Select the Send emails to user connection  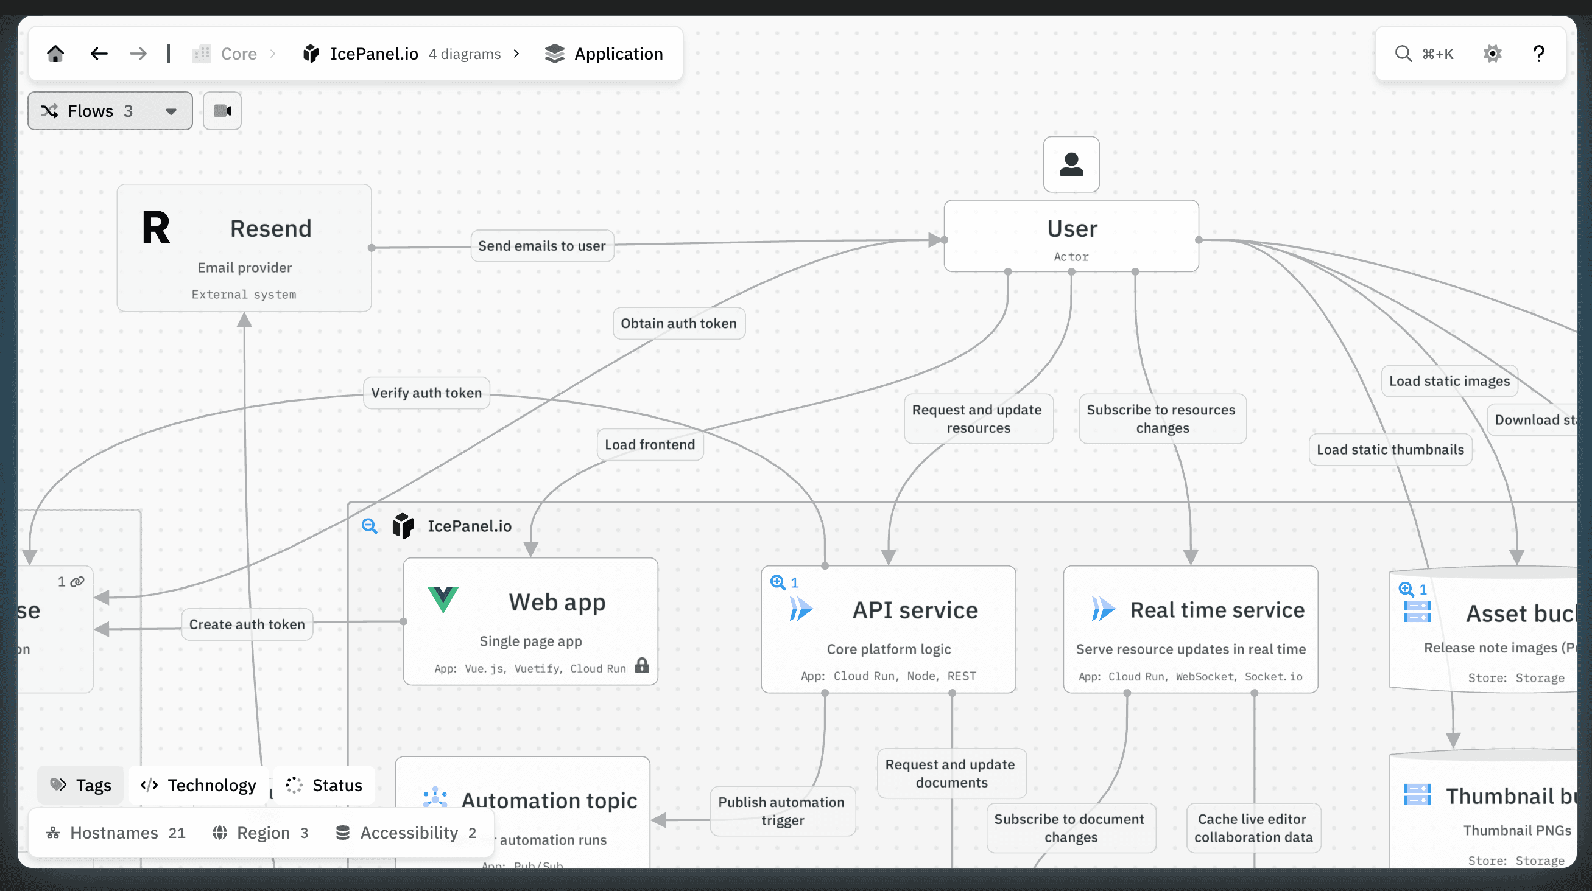click(x=541, y=246)
